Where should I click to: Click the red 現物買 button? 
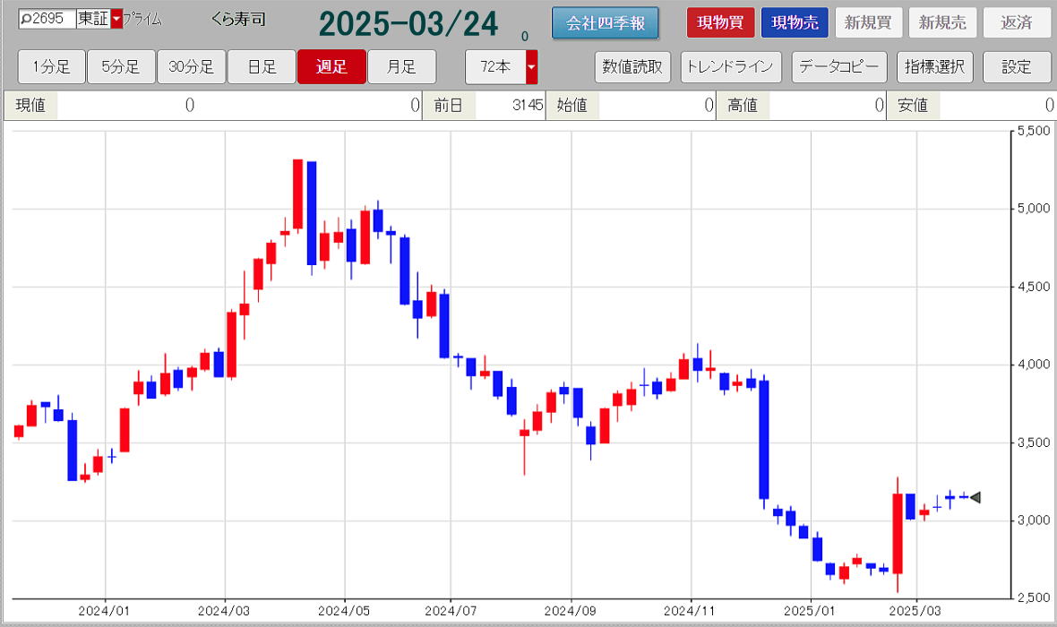pos(720,23)
